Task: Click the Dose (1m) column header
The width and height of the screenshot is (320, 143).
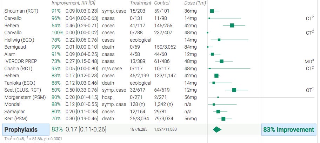Action: point(195,3)
